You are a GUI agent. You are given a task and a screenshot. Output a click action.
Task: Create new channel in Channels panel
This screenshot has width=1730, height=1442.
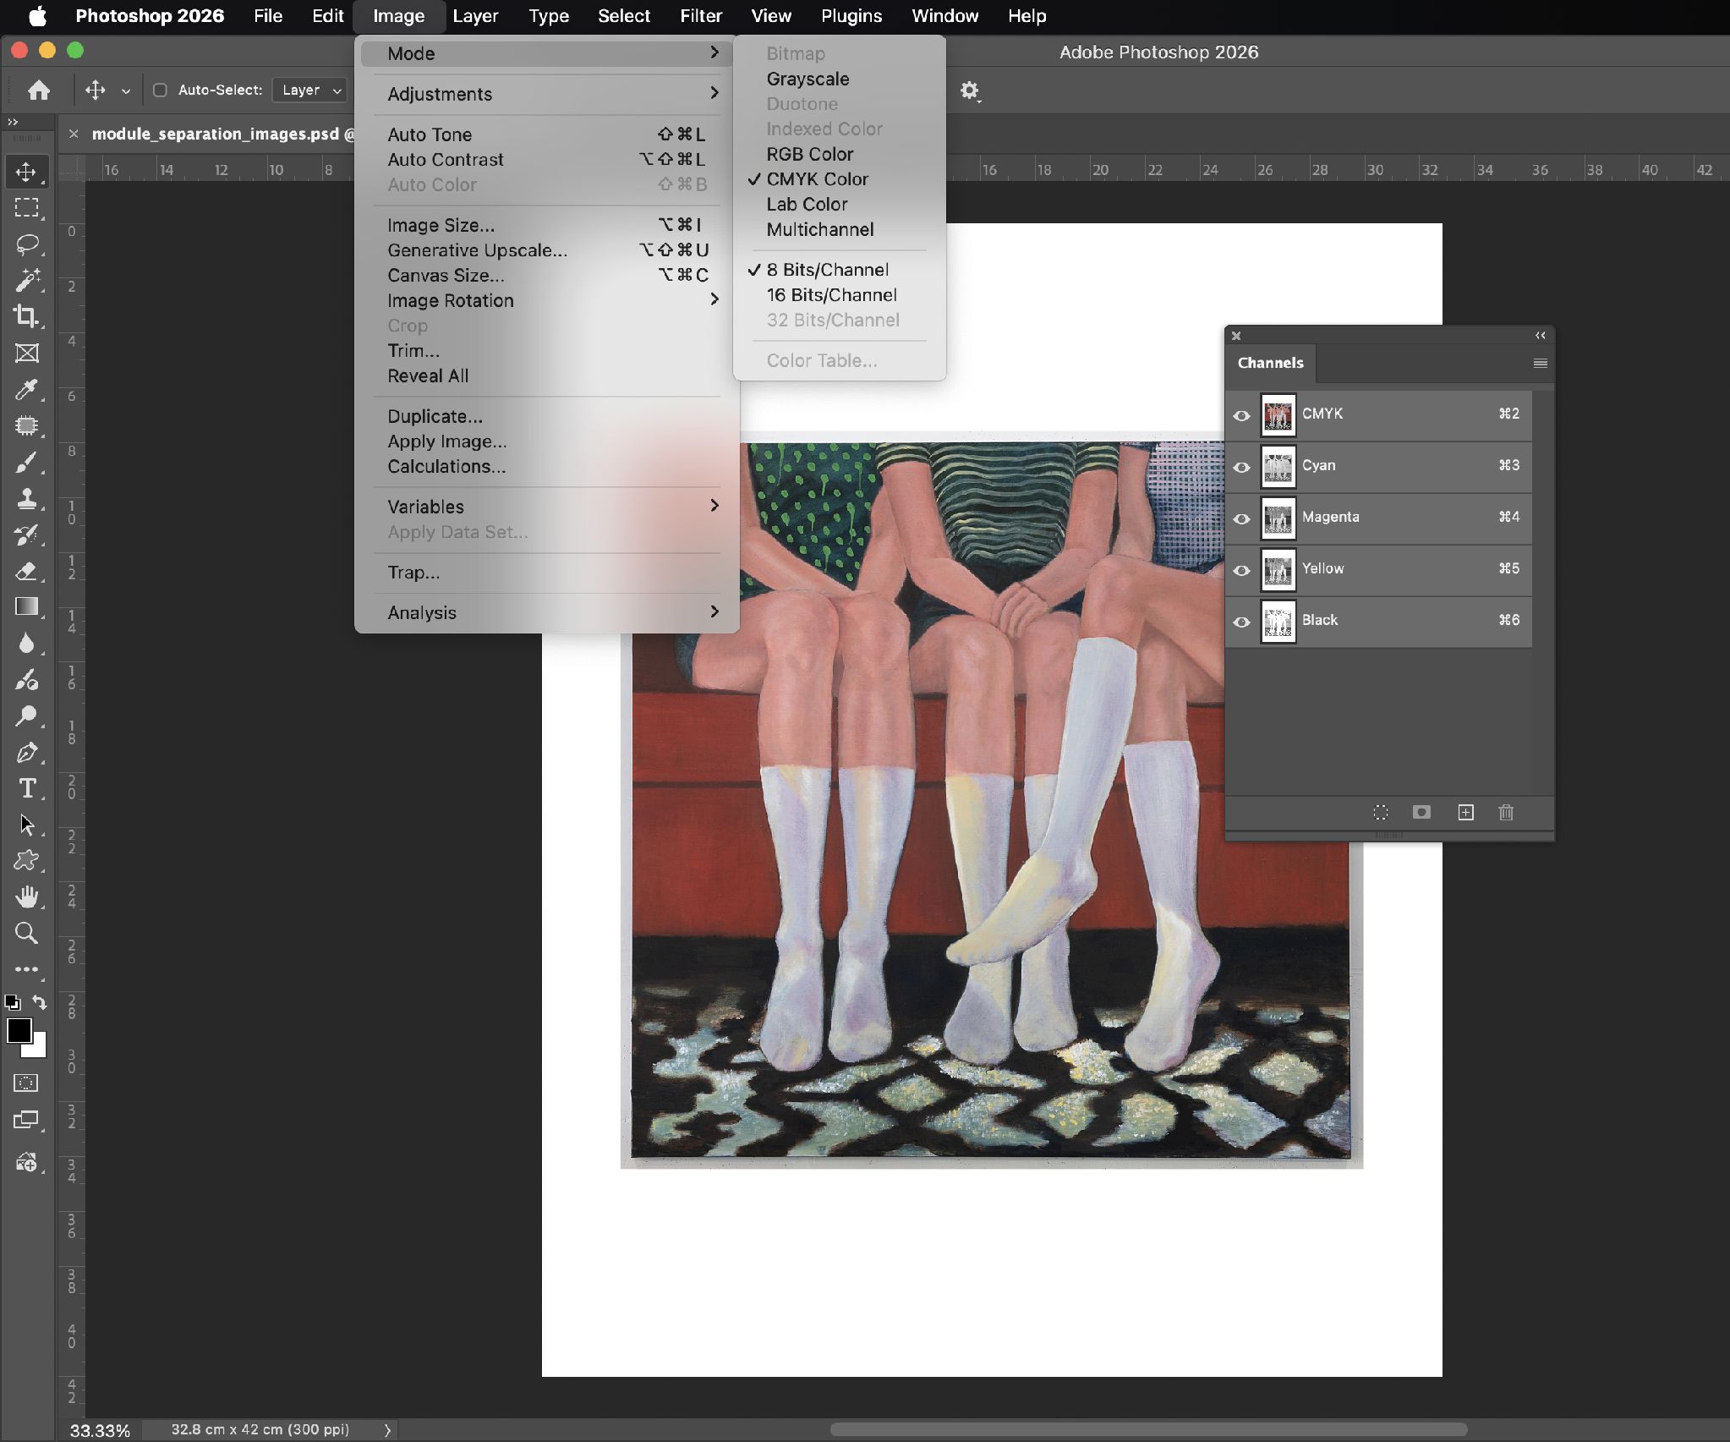(1465, 813)
